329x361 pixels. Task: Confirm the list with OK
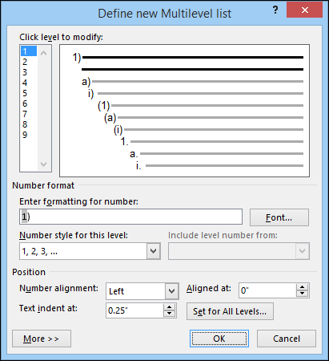click(219, 339)
